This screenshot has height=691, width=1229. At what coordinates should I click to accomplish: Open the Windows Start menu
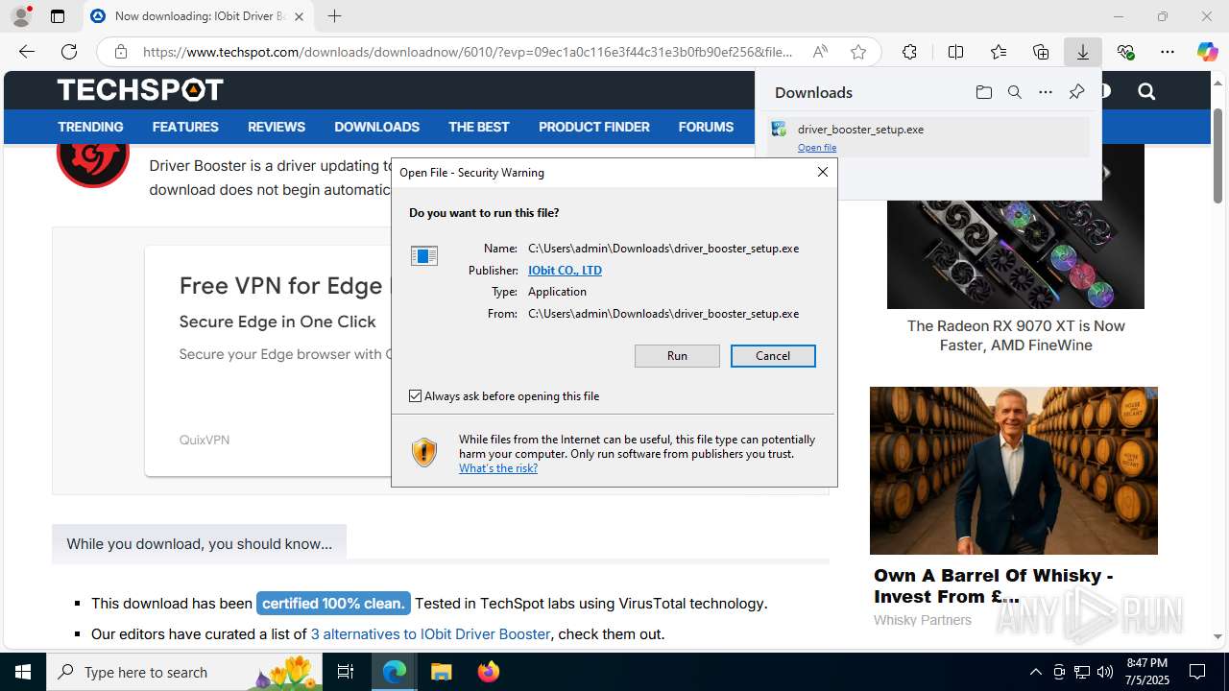[23, 672]
